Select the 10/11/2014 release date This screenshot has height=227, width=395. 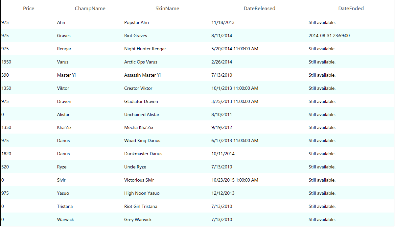click(223, 154)
